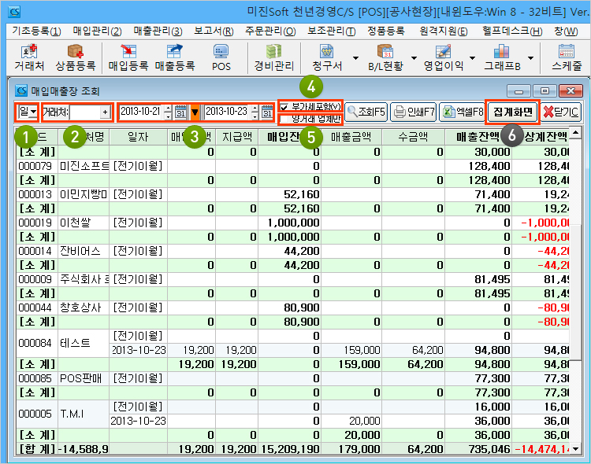Expand the B/L현황 dropdown arrow
This screenshot has height=464, width=591.
point(414,58)
